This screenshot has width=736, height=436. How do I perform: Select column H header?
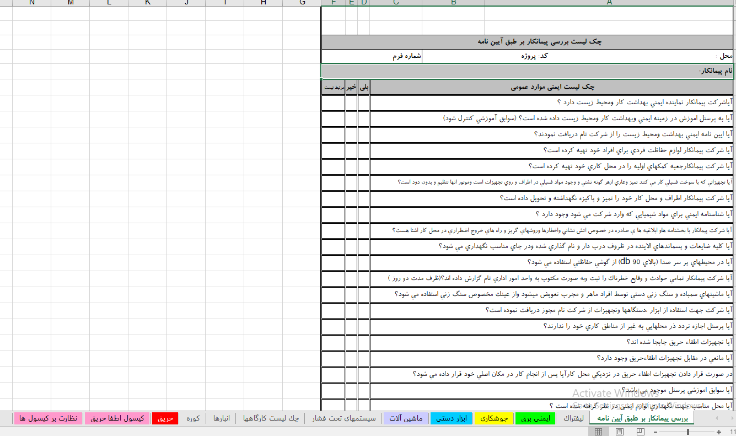[264, 3]
